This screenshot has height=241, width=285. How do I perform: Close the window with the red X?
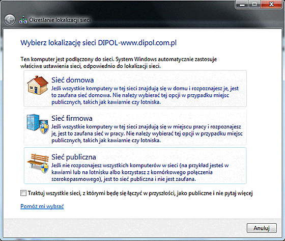pyautogui.click(x=271, y=4)
